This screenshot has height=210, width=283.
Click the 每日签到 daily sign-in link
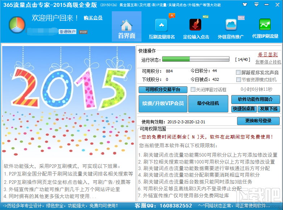click(268, 54)
